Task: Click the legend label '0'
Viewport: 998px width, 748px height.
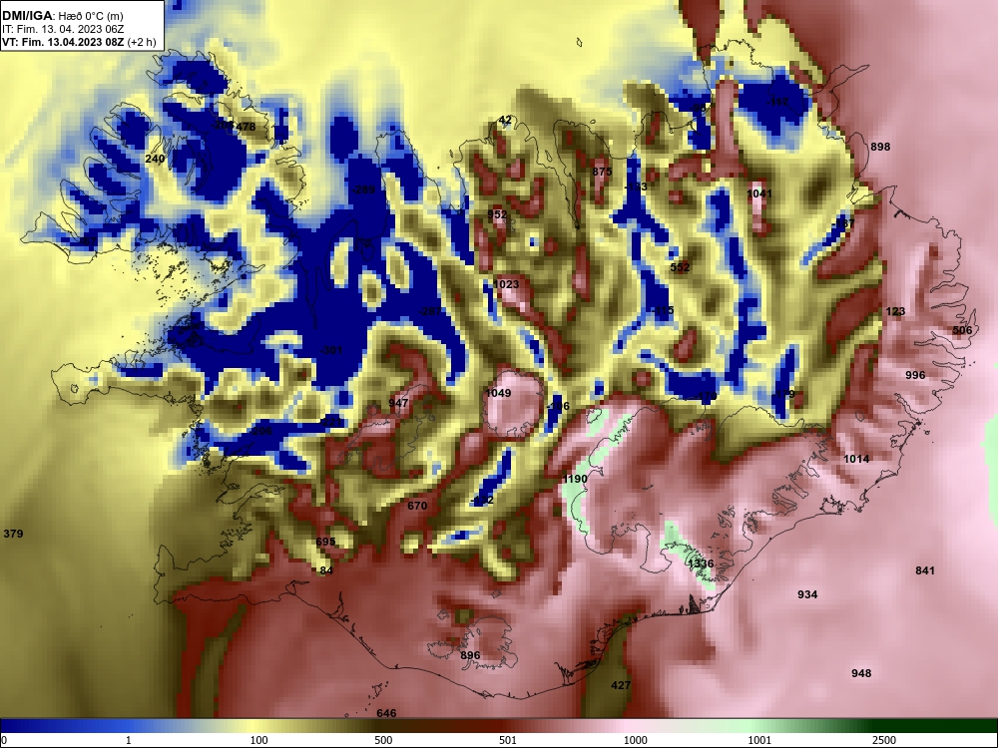Action: [4, 740]
